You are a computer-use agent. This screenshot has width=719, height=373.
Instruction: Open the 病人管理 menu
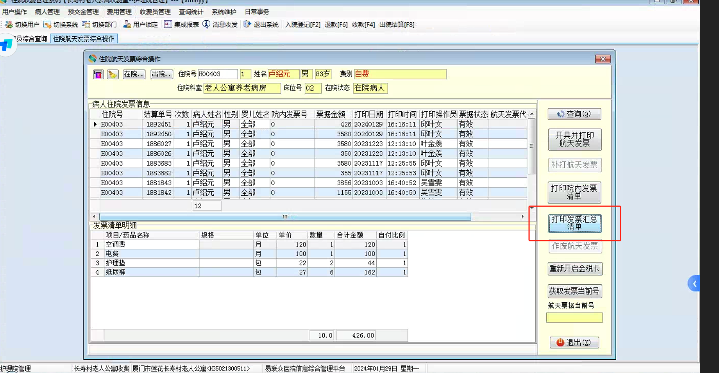[x=47, y=12]
